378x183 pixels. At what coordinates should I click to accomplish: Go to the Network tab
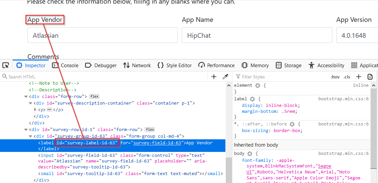pos(137,65)
